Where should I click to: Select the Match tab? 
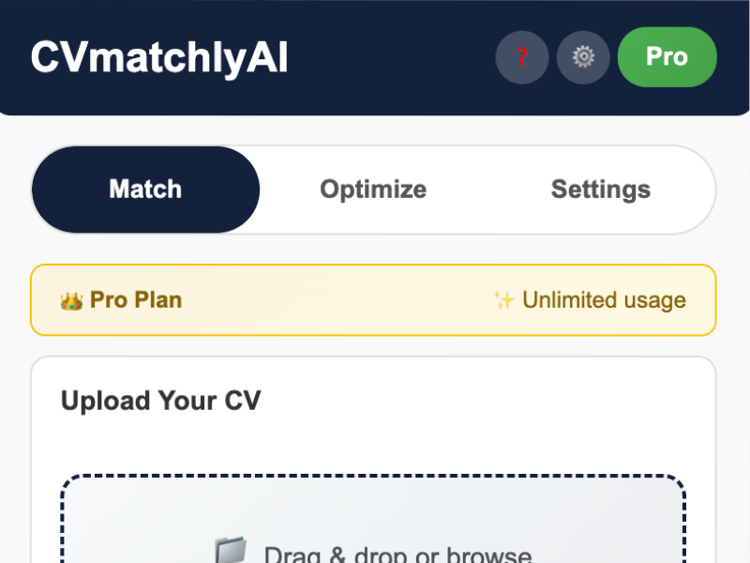tap(145, 189)
